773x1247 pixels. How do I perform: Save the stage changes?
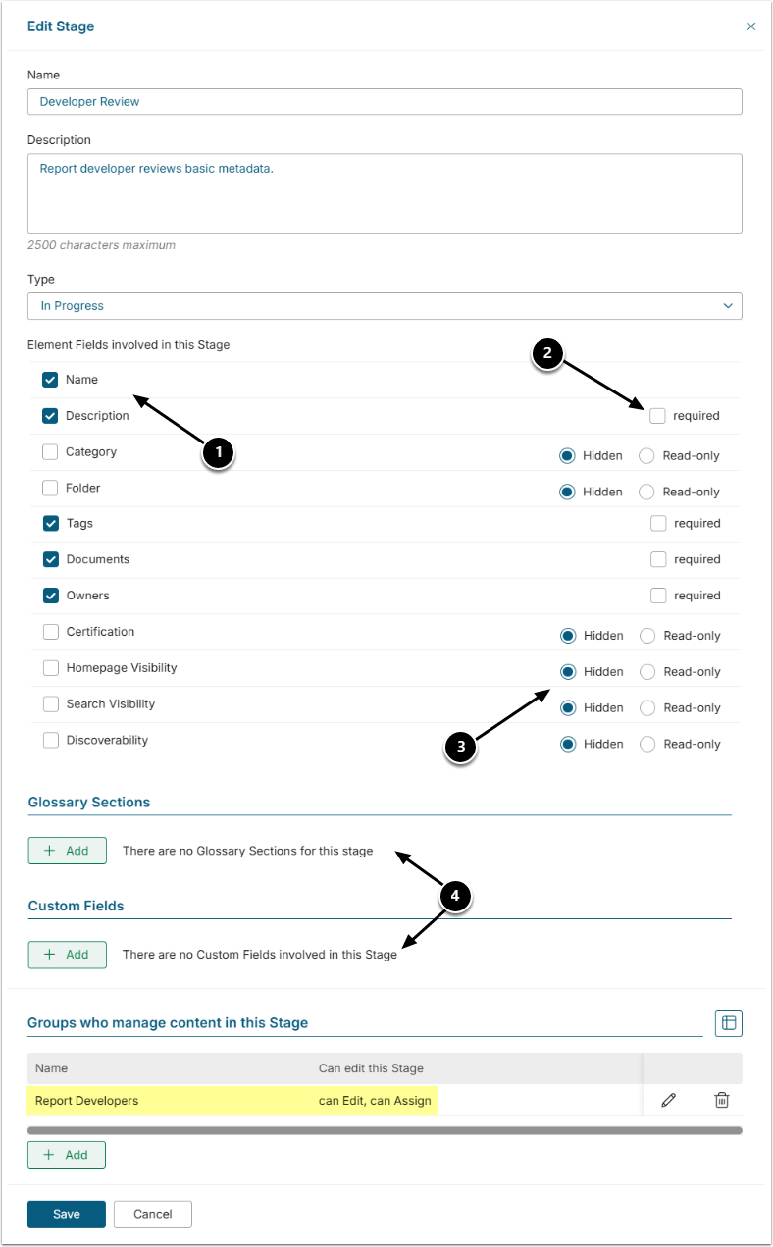tap(67, 1215)
